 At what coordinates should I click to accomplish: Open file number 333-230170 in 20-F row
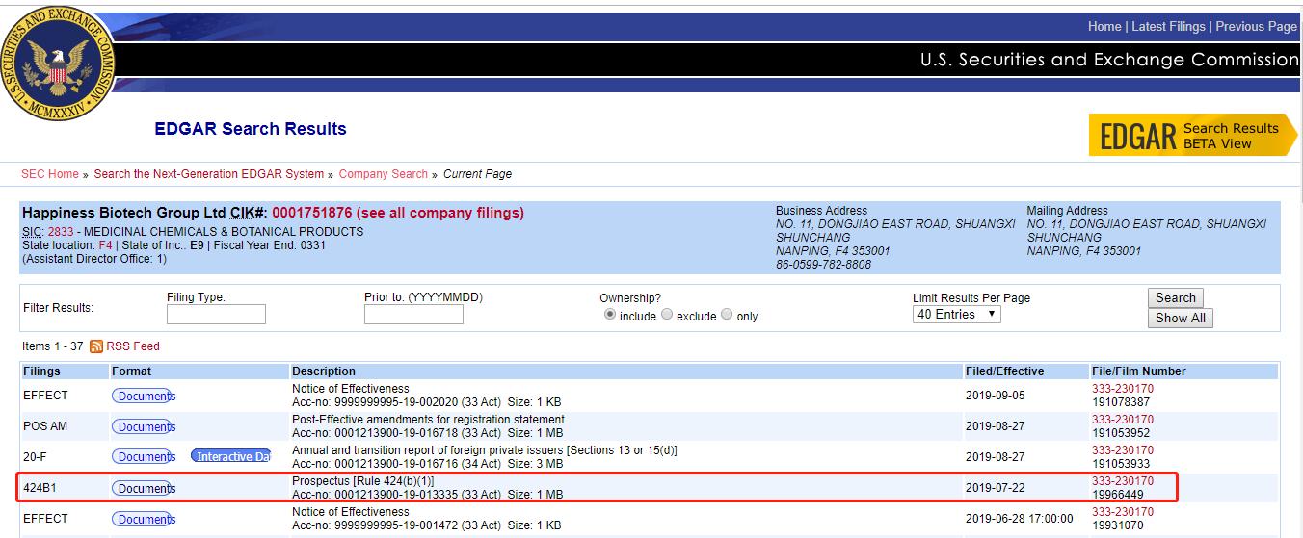(x=1123, y=450)
